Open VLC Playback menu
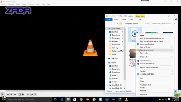Viewport: 181px width, 102px height. coord(11,5)
